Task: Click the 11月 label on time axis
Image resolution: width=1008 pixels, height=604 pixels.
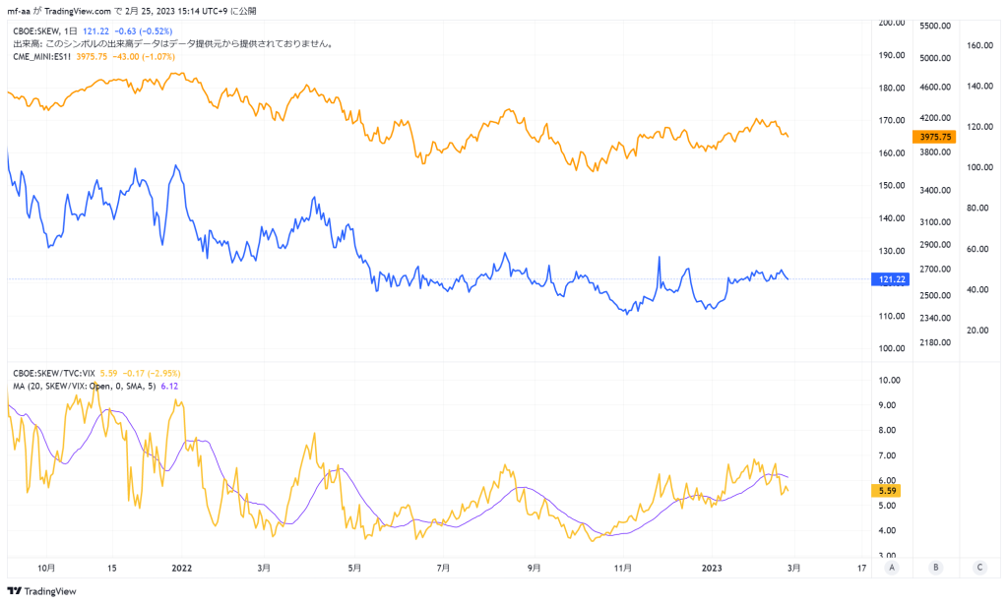Action: click(623, 568)
